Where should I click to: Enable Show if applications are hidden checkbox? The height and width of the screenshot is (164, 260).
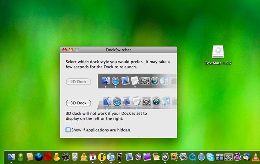[x=68, y=130]
